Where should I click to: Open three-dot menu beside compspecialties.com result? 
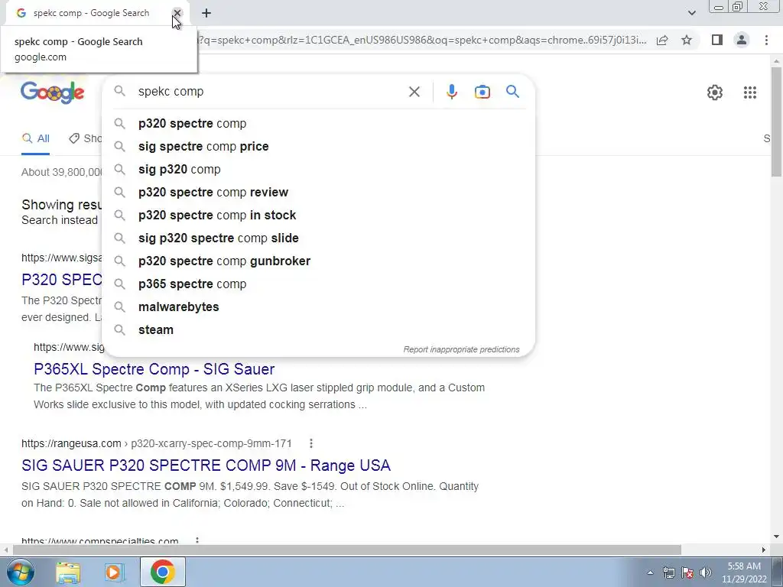(197, 541)
